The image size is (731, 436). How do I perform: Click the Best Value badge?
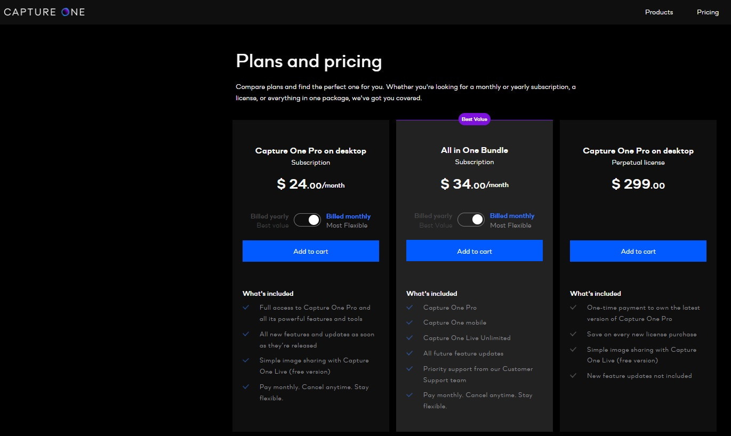(x=474, y=119)
